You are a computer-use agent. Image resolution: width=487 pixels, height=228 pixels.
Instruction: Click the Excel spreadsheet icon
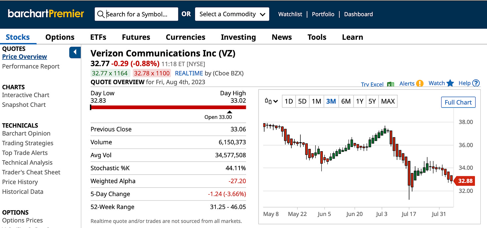click(x=390, y=84)
